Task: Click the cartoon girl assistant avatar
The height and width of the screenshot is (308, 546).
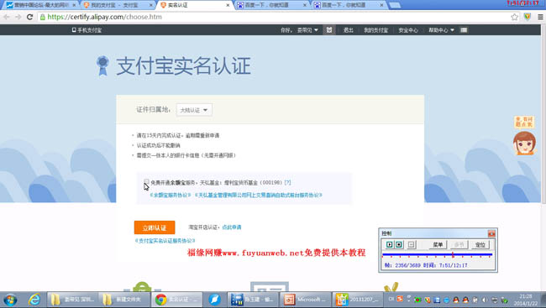Action: (x=524, y=143)
